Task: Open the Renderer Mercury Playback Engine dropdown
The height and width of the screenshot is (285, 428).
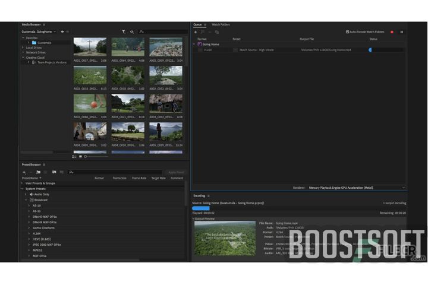Action: [357, 188]
